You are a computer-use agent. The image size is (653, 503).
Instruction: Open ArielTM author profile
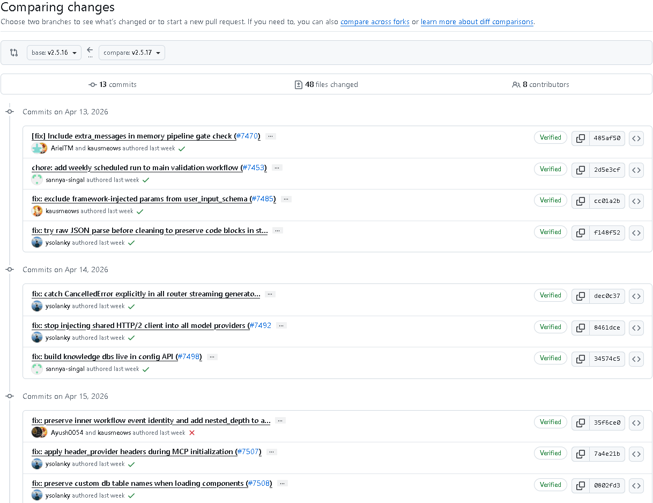coord(62,148)
